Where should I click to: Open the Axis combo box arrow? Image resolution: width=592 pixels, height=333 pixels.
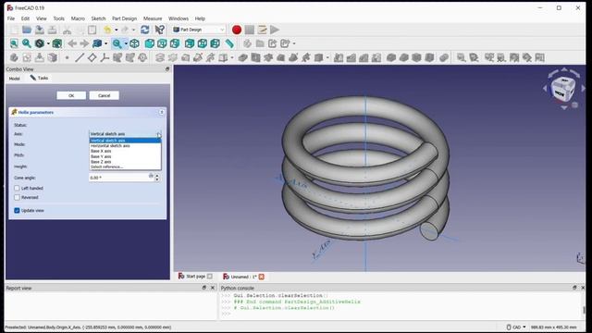click(x=158, y=134)
